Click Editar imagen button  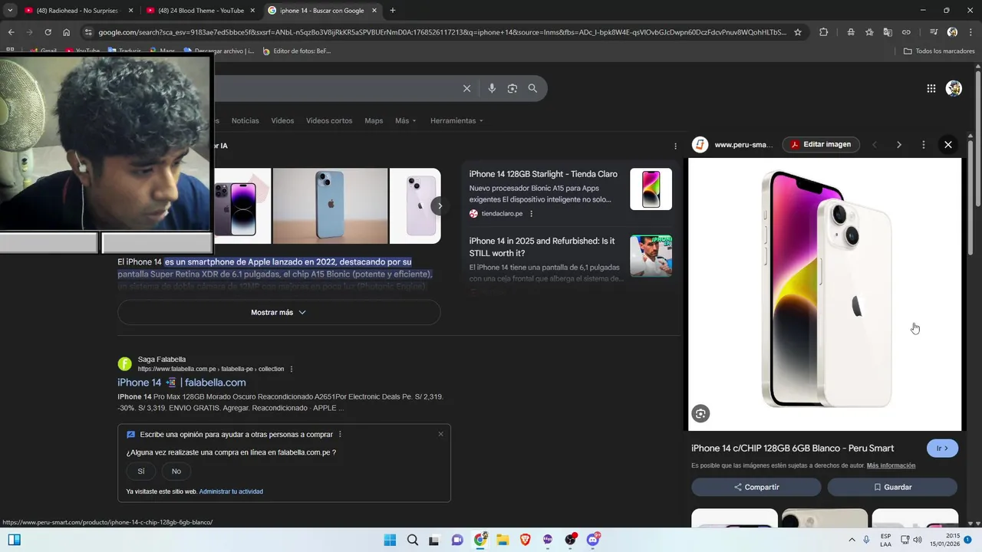click(x=821, y=144)
